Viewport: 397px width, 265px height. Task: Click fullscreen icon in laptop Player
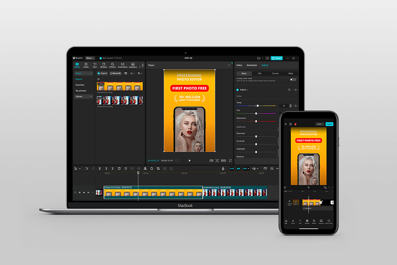coord(230,161)
